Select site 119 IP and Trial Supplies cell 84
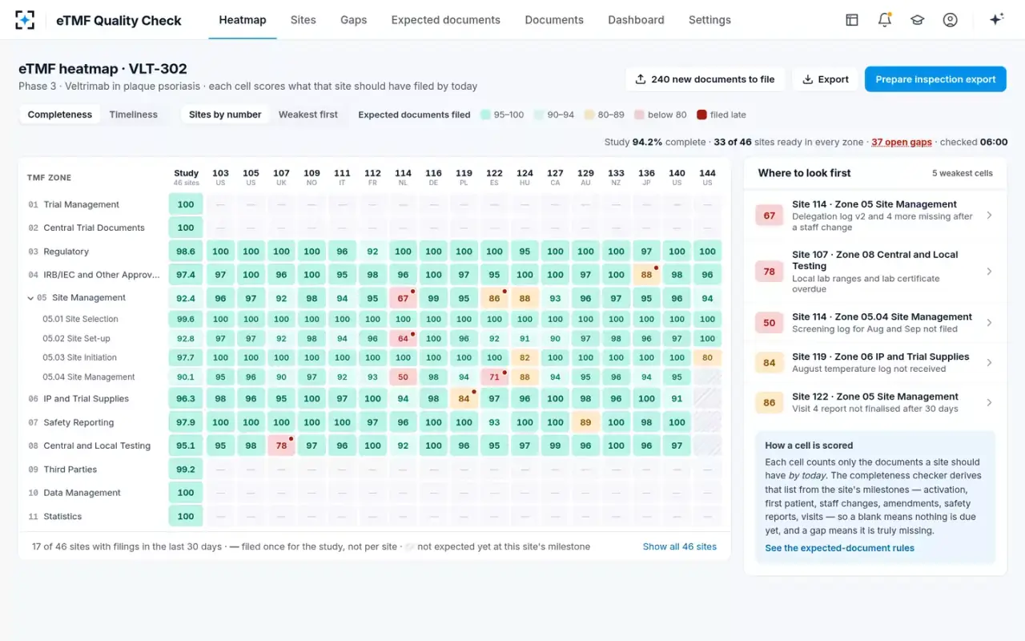Image resolution: width=1025 pixels, height=641 pixels. tap(464, 398)
